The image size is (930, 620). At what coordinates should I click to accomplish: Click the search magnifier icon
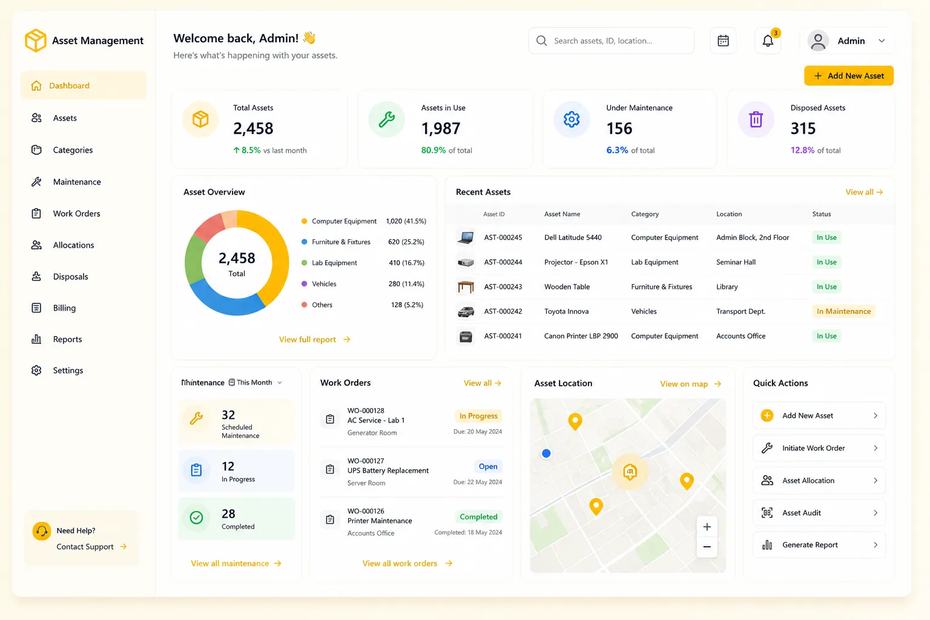pos(542,41)
